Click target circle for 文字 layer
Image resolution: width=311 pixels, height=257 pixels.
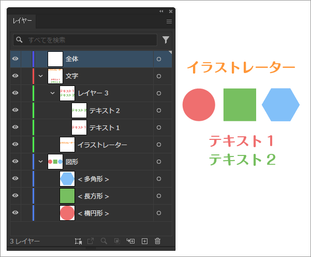pos(159,76)
